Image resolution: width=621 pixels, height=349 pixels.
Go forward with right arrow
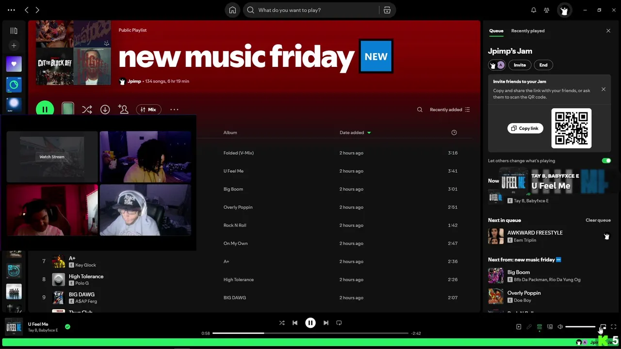37,10
